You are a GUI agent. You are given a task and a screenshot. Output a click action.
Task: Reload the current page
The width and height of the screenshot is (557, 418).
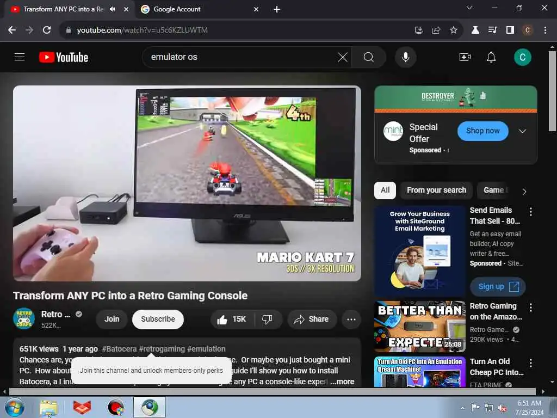47,30
